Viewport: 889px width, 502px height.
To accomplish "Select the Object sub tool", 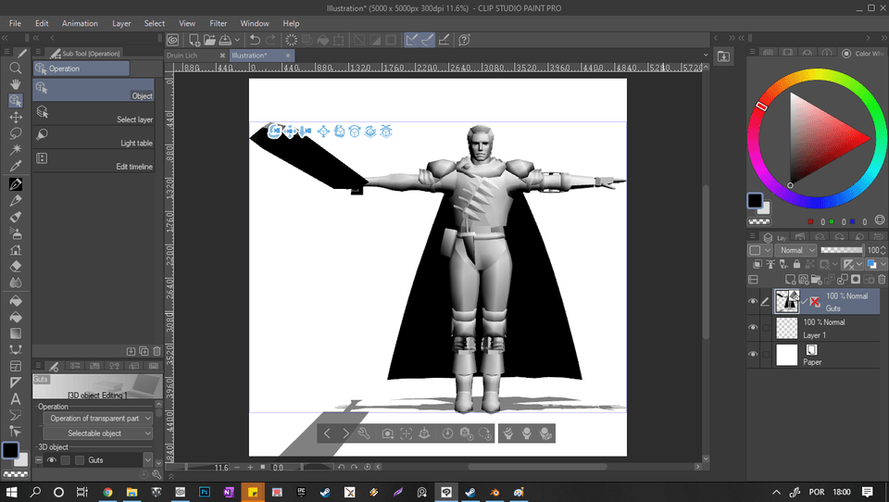I will pyautogui.click(x=94, y=90).
